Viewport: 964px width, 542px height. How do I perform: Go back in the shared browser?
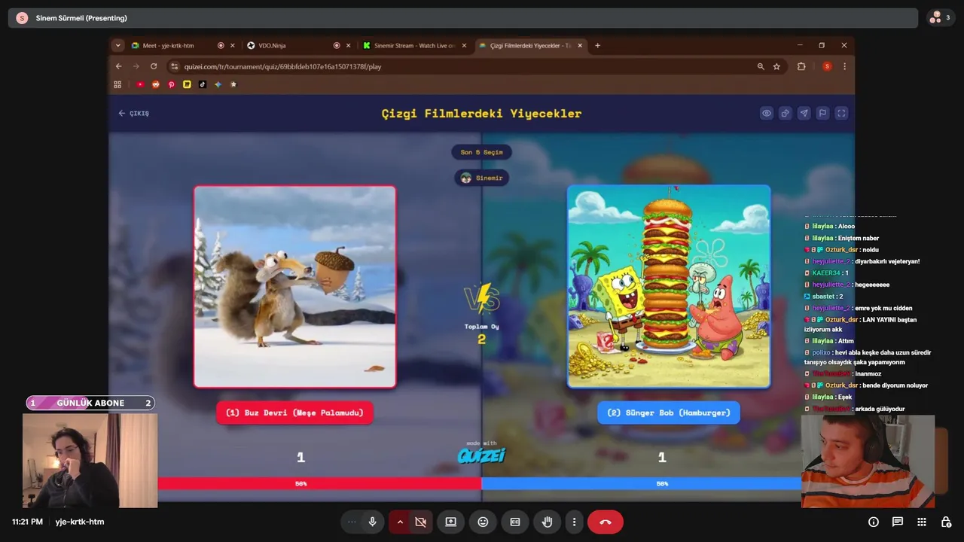pyautogui.click(x=118, y=66)
